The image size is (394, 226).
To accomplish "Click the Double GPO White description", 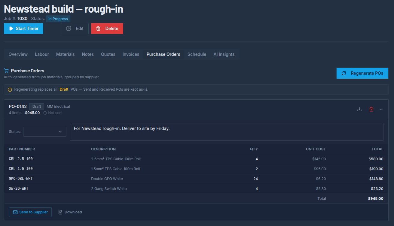I will click(107, 179).
